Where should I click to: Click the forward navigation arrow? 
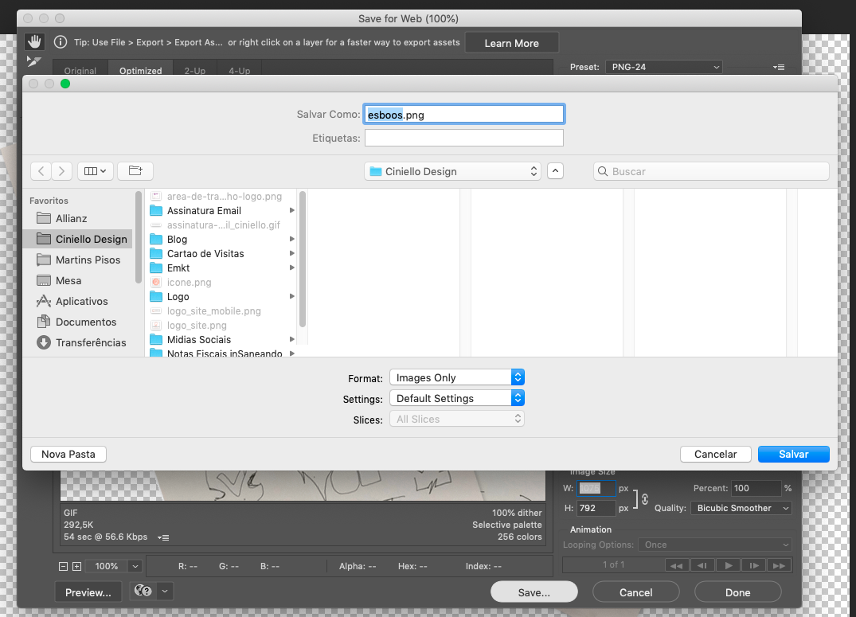point(63,170)
